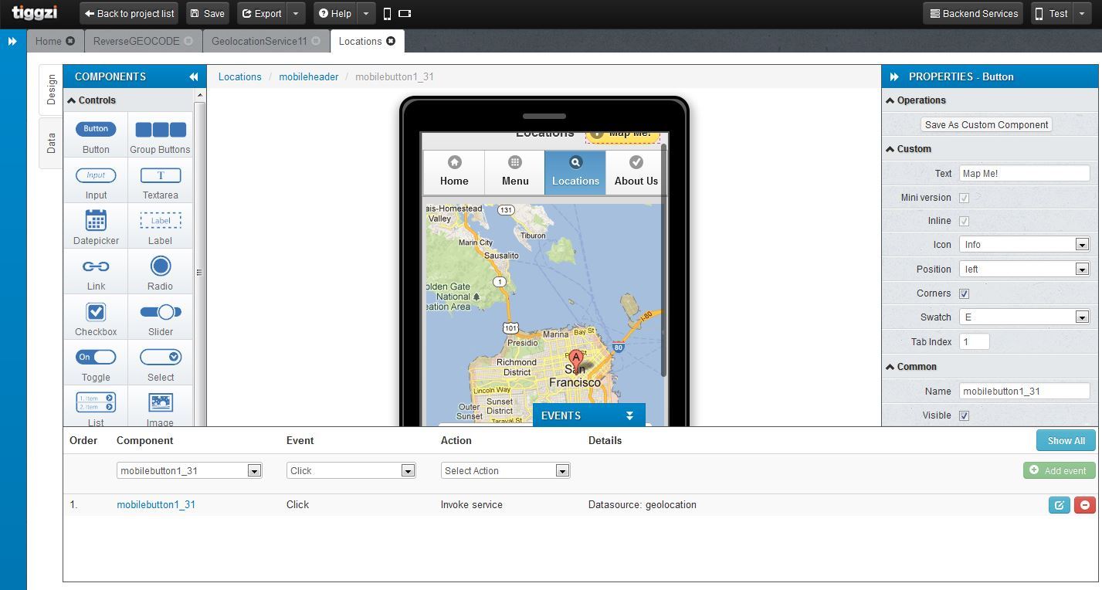Delete the Click event with red icon
The width and height of the screenshot is (1102, 590).
coord(1084,505)
